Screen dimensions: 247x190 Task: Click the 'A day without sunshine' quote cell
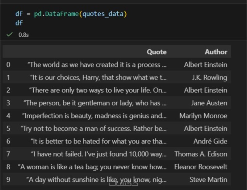(x=96, y=180)
